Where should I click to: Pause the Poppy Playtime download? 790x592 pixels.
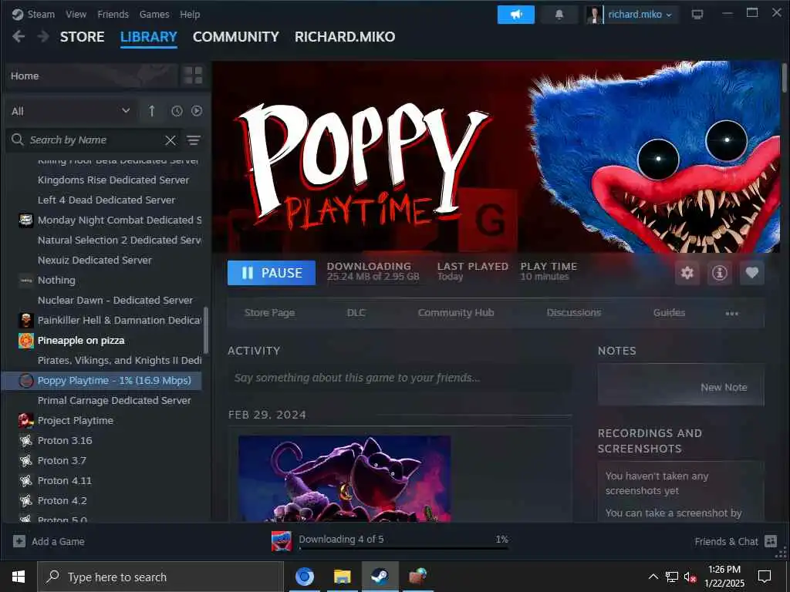(x=271, y=273)
